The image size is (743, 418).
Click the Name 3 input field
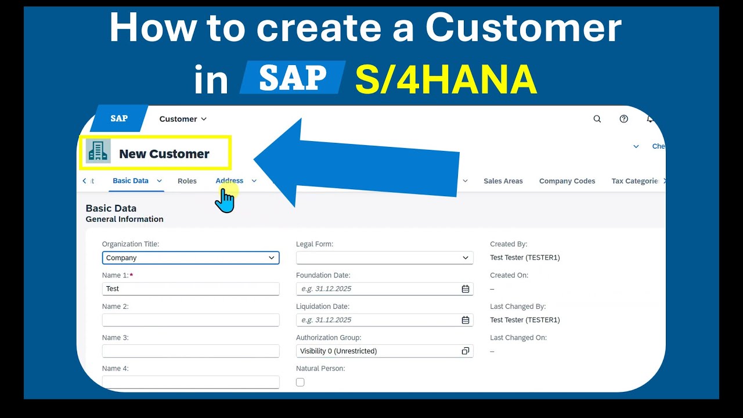(190, 351)
